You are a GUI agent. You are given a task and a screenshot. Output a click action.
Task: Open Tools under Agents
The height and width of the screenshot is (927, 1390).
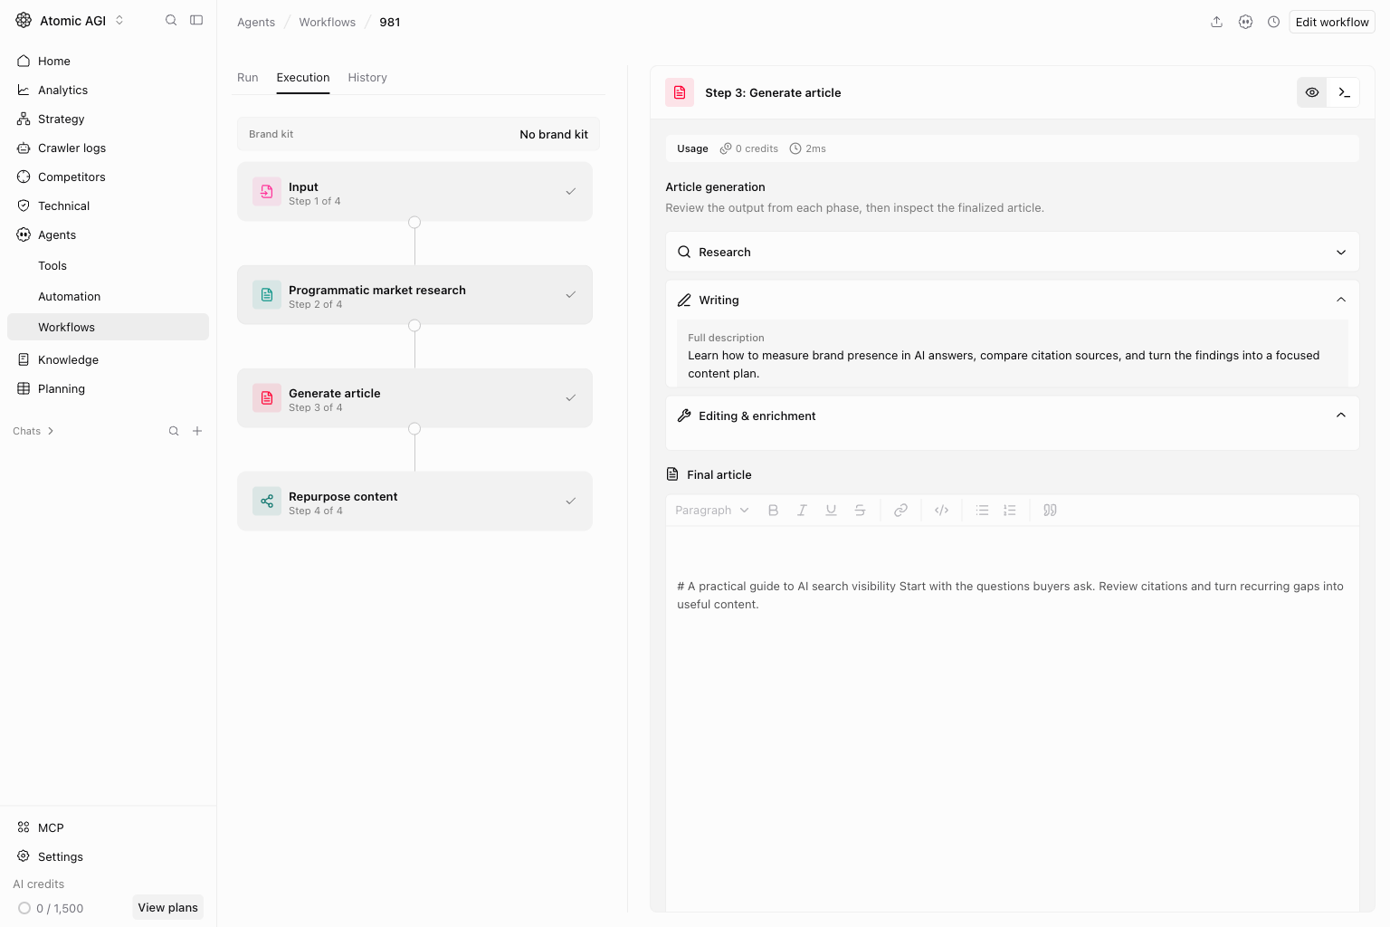pos(108,265)
